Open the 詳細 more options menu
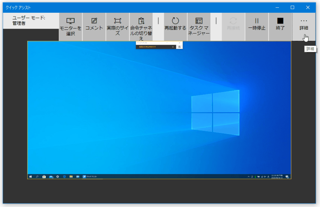This screenshot has width=320, height=207. [x=304, y=27]
